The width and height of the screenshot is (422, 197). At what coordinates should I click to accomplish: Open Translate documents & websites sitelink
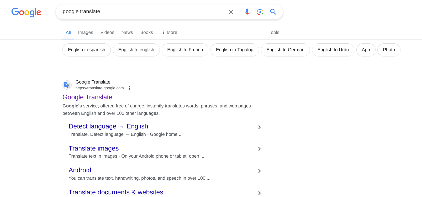point(116,192)
